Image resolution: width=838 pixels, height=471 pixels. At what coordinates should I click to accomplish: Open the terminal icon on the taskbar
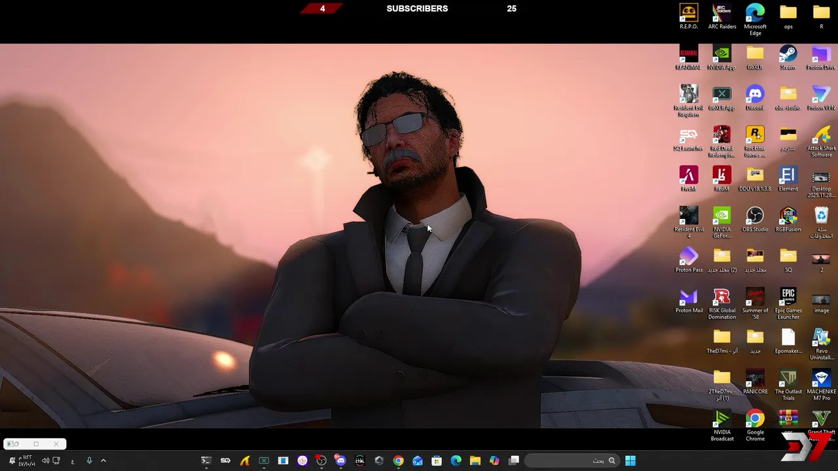tap(206, 461)
